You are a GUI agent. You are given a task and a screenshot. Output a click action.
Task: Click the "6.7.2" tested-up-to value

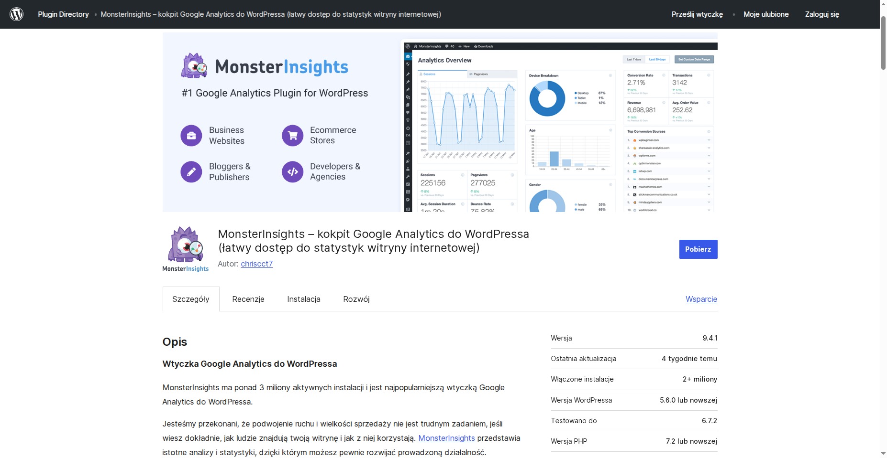click(710, 421)
